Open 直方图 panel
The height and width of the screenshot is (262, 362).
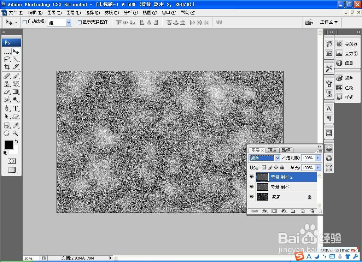pyautogui.click(x=347, y=54)
